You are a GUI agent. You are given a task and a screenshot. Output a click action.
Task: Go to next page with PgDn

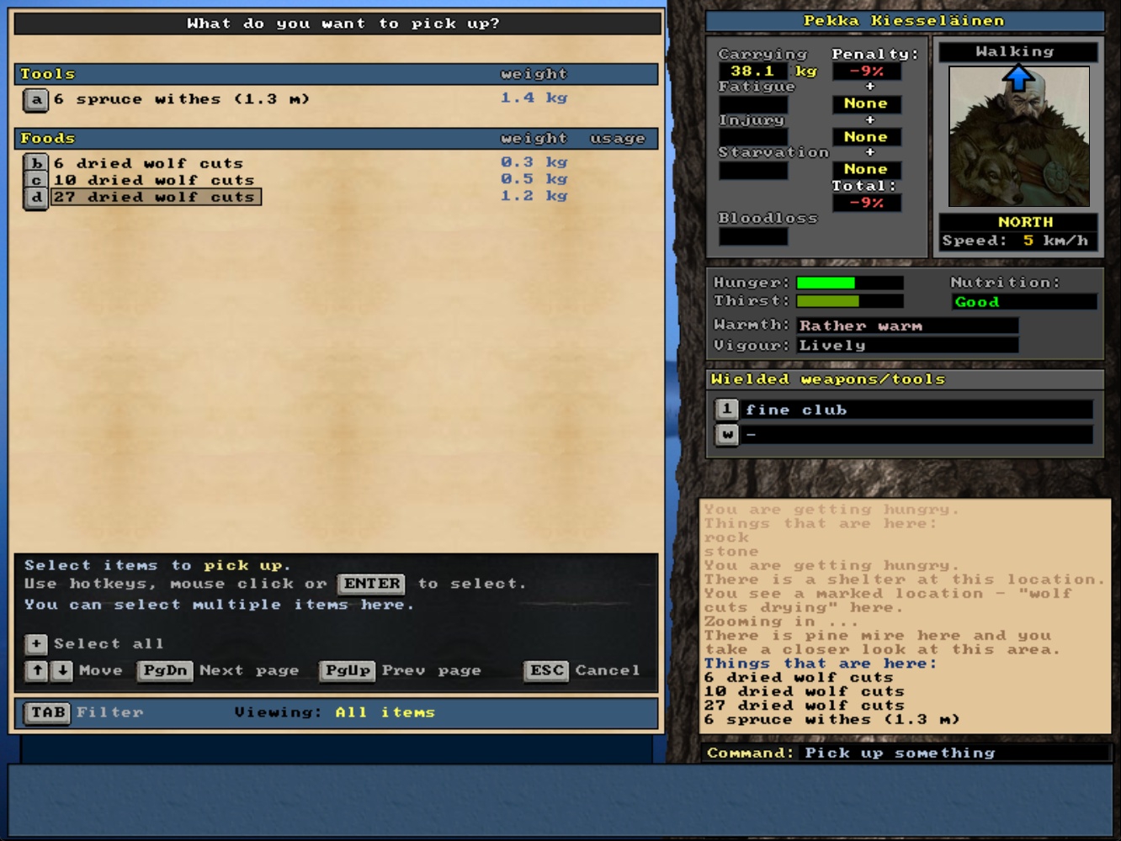point(165,671)
